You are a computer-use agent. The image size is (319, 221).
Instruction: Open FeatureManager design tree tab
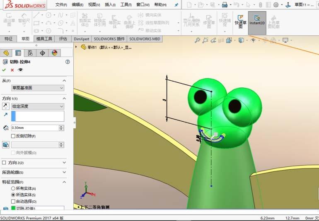[x=6, y=53]
